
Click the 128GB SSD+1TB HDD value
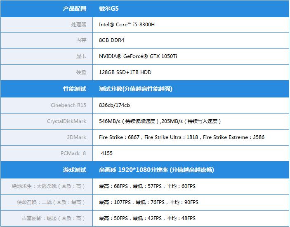(x=125, y=72)
